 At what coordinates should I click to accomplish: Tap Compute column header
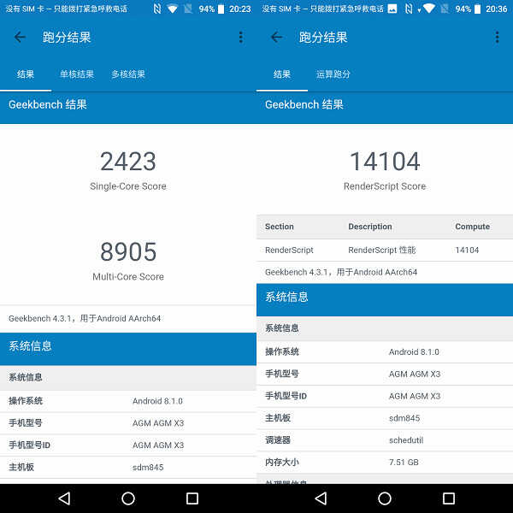click(472, 227)
